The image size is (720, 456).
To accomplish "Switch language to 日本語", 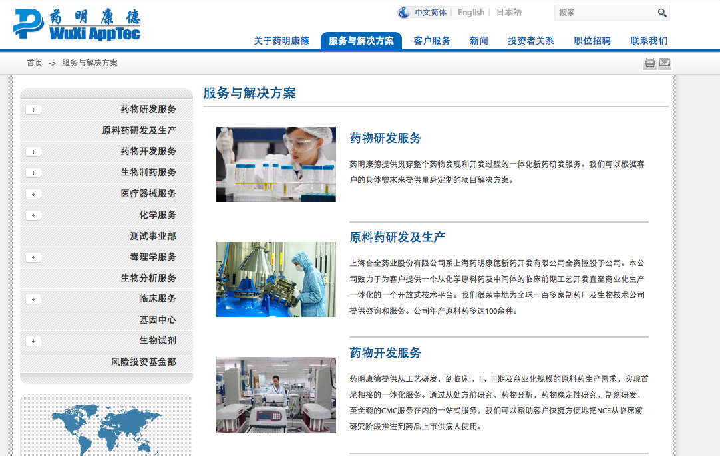I will [x=509, y=13].
